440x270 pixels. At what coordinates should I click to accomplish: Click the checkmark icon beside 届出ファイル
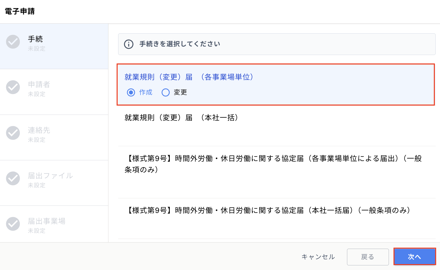point(13,178)
